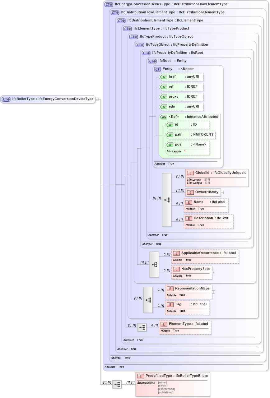
Task: Click the E icon of the RepresentationMaps element
Action: tap(170, 289)
